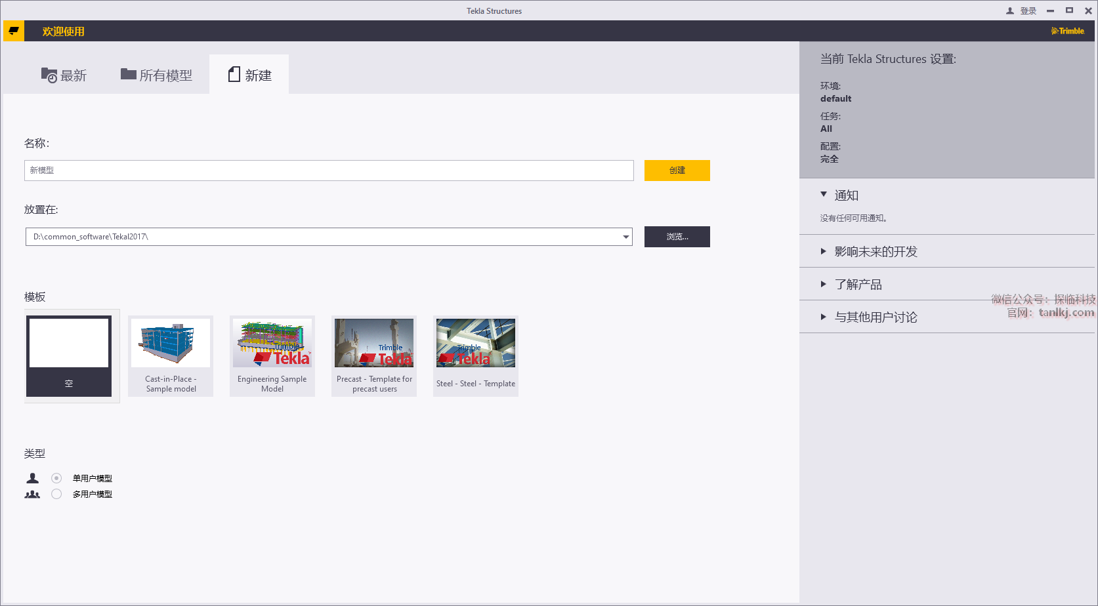This screenshot has width=1098, height=606.
Task: Collapse the 通知 section
Action: click(x=824, y=194)
